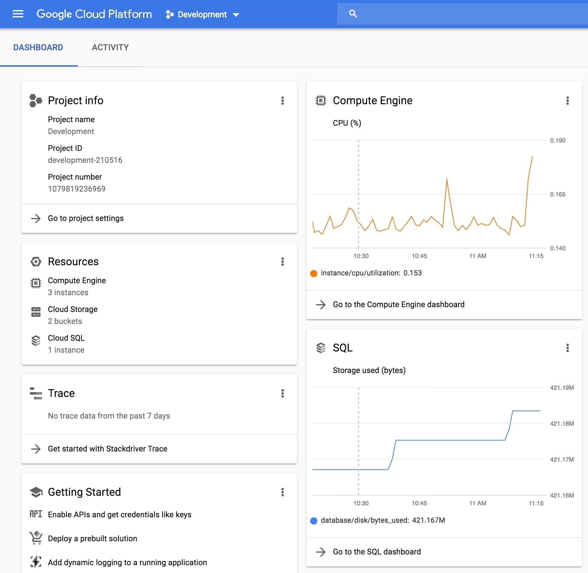
Task: Click the orange cpu utilization legend dot
Action: pyautogui.click(x=313, y=273)
